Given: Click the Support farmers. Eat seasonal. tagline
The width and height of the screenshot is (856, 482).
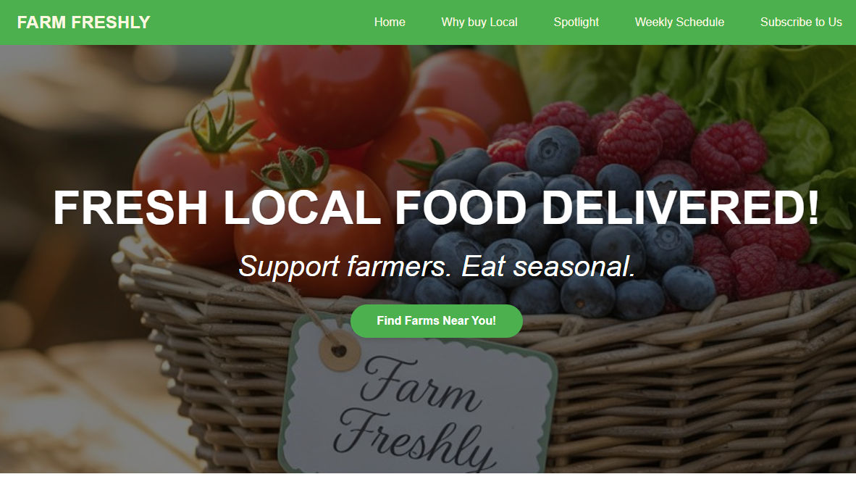Looking at the screenshot, I should pyautogui.click(x=437, y=266).
